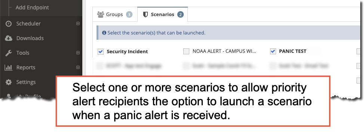Click the Scheduler clock icon

pos(9,24)
